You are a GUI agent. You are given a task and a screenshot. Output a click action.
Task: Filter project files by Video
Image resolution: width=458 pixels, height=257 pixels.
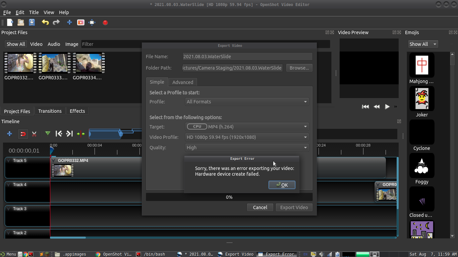coord(36,44)
